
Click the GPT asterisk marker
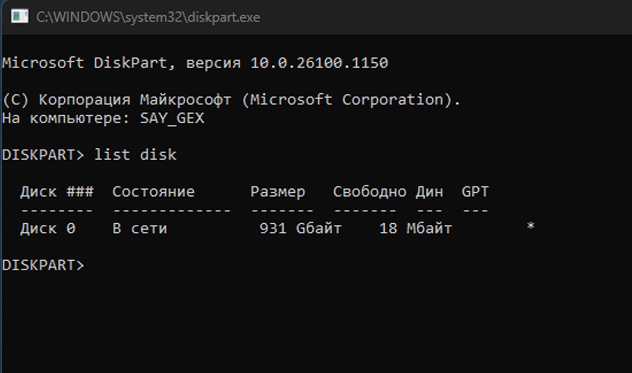pyautogui.click(x=531, y=227)
